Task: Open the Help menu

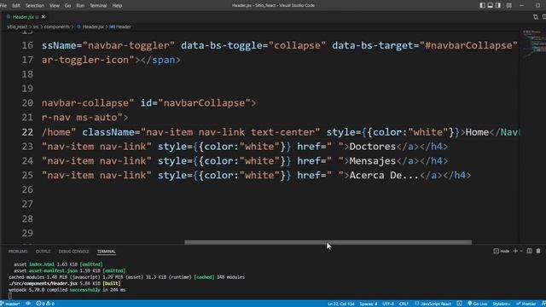Action: [x=117, y=5]
